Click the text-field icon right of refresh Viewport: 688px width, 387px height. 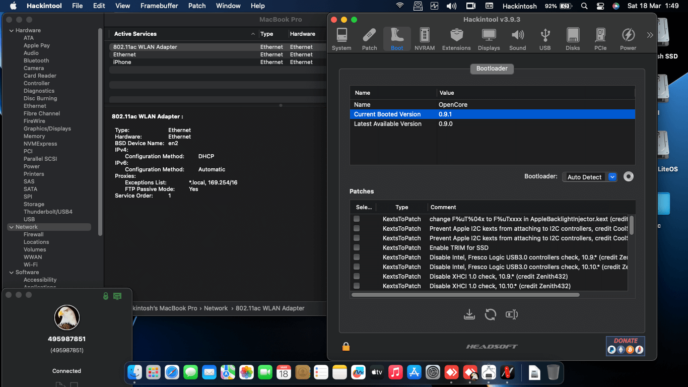click(x=512, y=314)
